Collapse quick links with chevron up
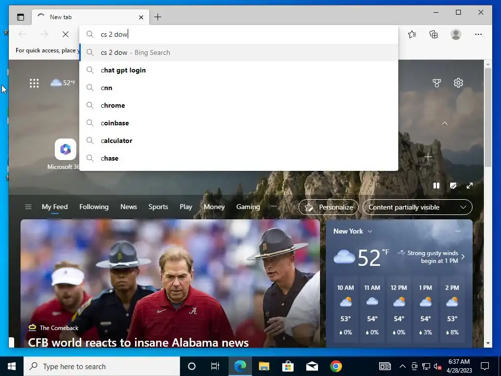The width and height of the screenshot is (501, 376). [x=444, y=123]
